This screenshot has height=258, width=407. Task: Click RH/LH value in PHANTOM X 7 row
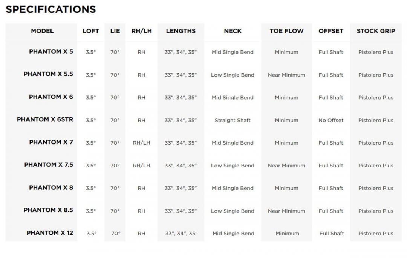click(141, 143)
